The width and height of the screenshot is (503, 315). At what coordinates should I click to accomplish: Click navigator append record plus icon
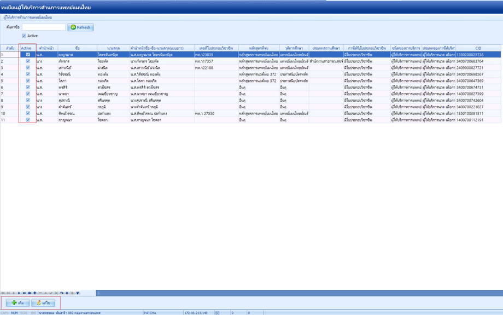coord(34,293)
